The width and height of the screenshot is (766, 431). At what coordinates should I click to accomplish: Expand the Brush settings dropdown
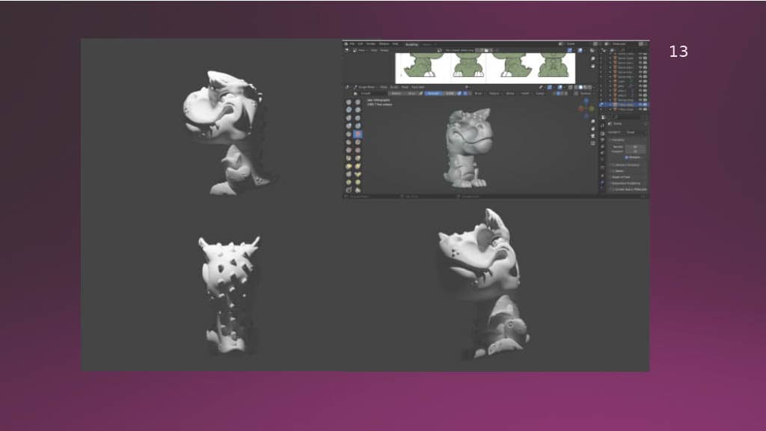(479, 94)
